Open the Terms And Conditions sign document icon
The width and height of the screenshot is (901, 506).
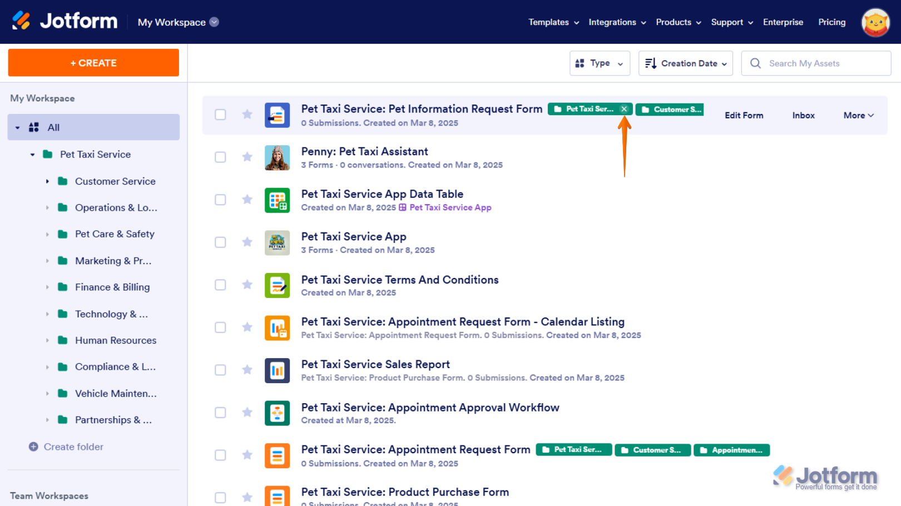[x=277, y=285]
